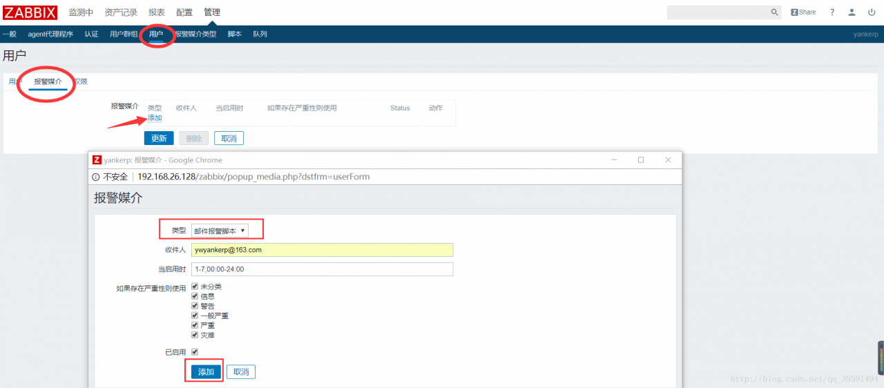Click the search magnifier icon
The image size is (884, 388).
(x=774, y=12)
